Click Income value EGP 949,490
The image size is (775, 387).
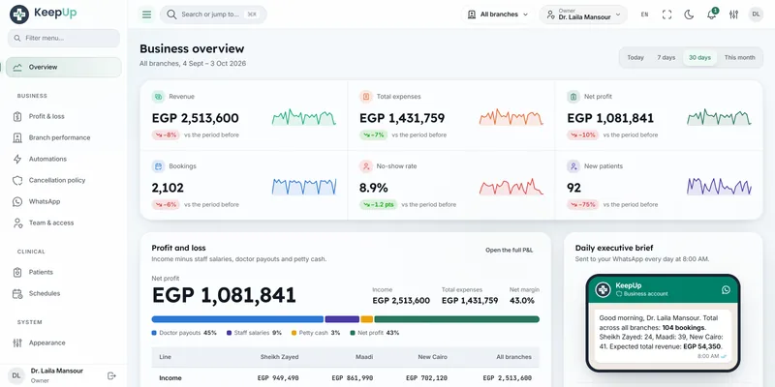point(278,378)
